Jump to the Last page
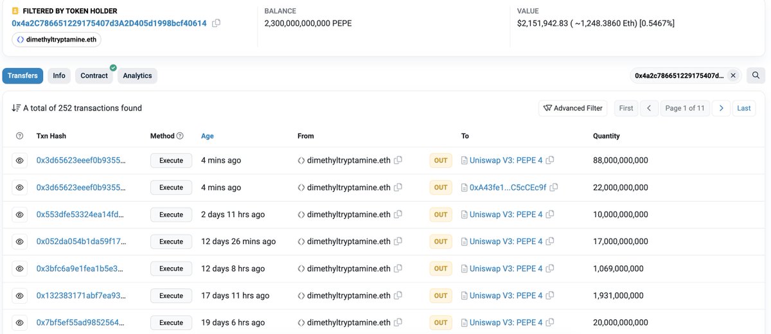 (x=744, y=108)
